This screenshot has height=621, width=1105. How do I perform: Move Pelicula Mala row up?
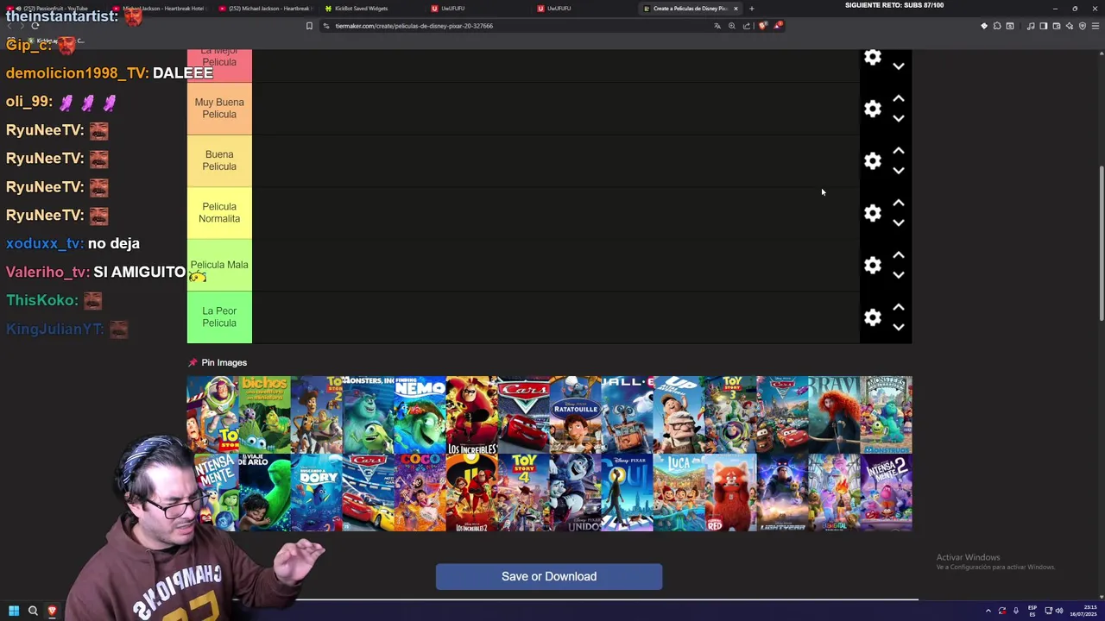point(899,255)
